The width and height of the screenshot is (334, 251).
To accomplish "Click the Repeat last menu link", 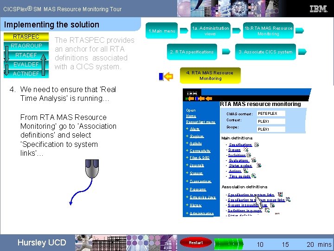I will click(201, 122).
